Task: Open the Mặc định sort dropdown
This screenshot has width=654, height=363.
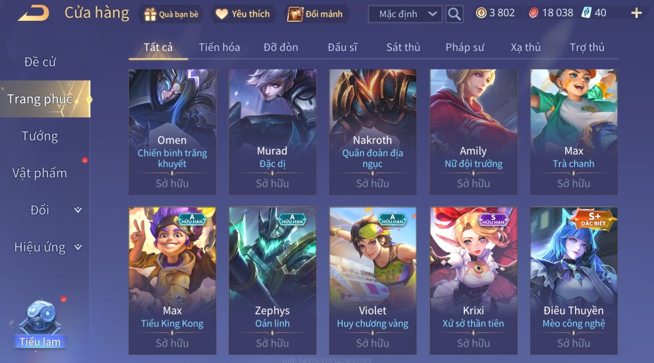Action: pos(405,14)
